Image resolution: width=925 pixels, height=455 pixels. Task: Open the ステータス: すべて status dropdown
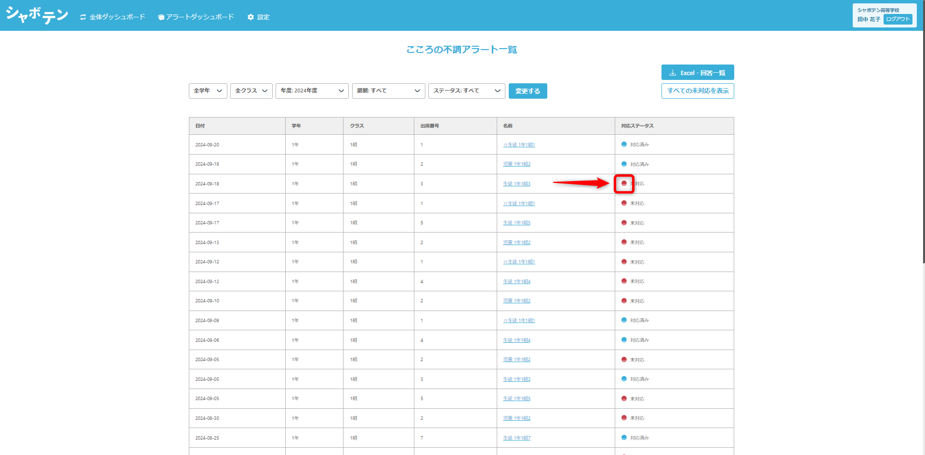coord(467,91)
